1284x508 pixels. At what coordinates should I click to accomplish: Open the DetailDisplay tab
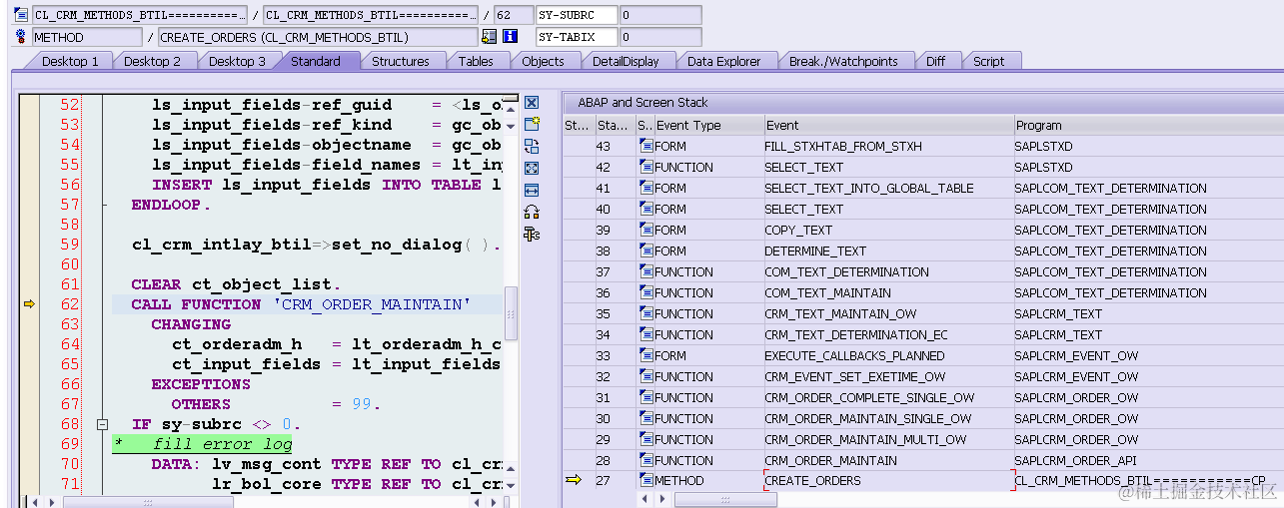[626, 61]
